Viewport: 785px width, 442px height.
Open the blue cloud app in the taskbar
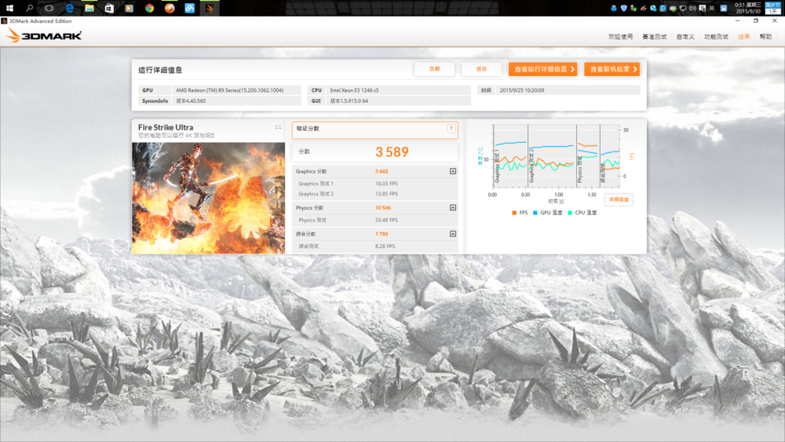pyautogui.click(x=189, y=8)
